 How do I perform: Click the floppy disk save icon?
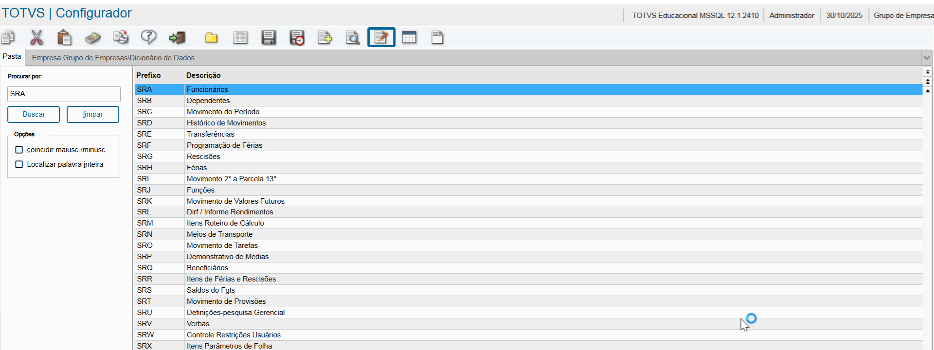[x=269, y=37]
